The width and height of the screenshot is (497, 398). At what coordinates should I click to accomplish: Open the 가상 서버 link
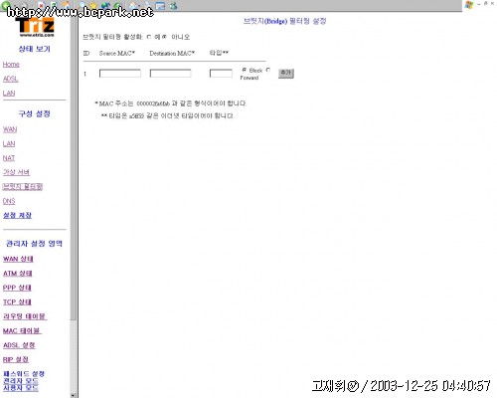pos(16,172)
